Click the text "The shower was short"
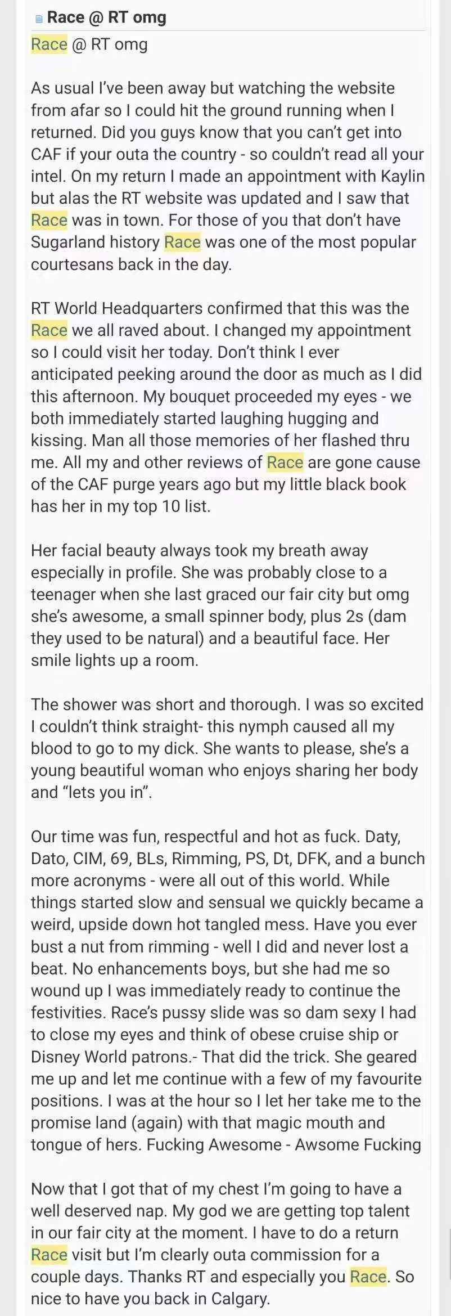 114,704
